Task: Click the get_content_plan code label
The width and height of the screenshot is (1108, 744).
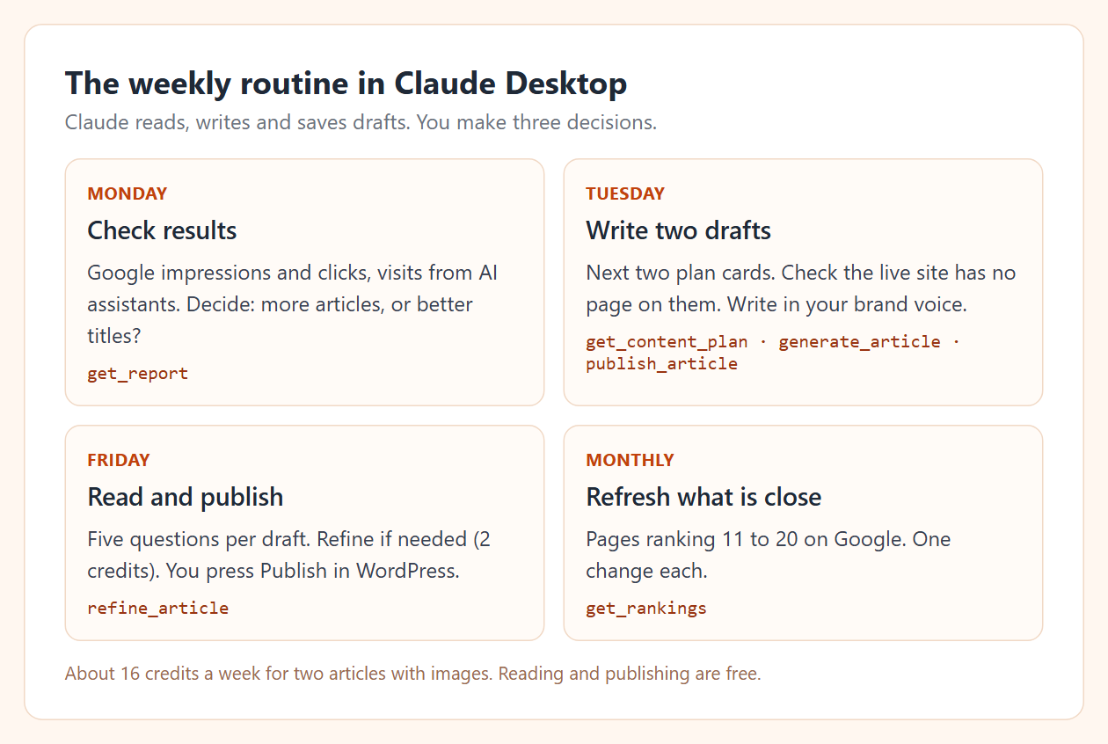Action: 667,341
